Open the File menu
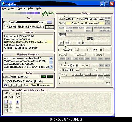Screen dimensions: 132x122 click(x=4, y=9)
